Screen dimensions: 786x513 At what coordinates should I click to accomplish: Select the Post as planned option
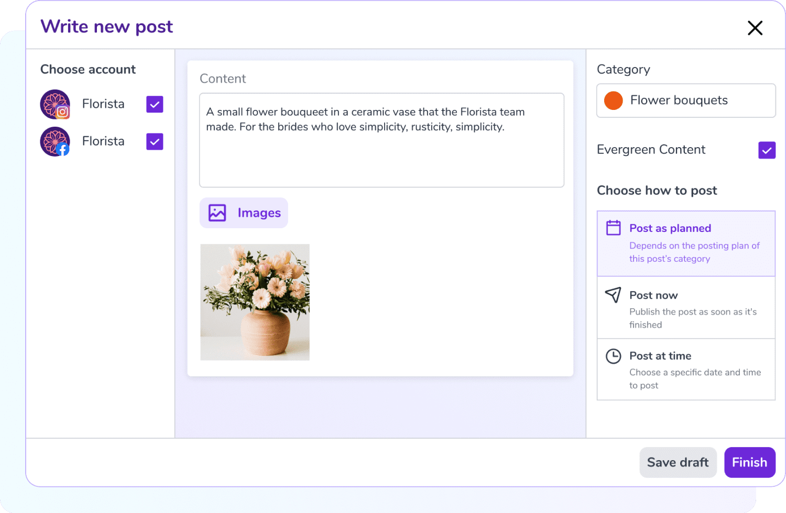(686, 243)
